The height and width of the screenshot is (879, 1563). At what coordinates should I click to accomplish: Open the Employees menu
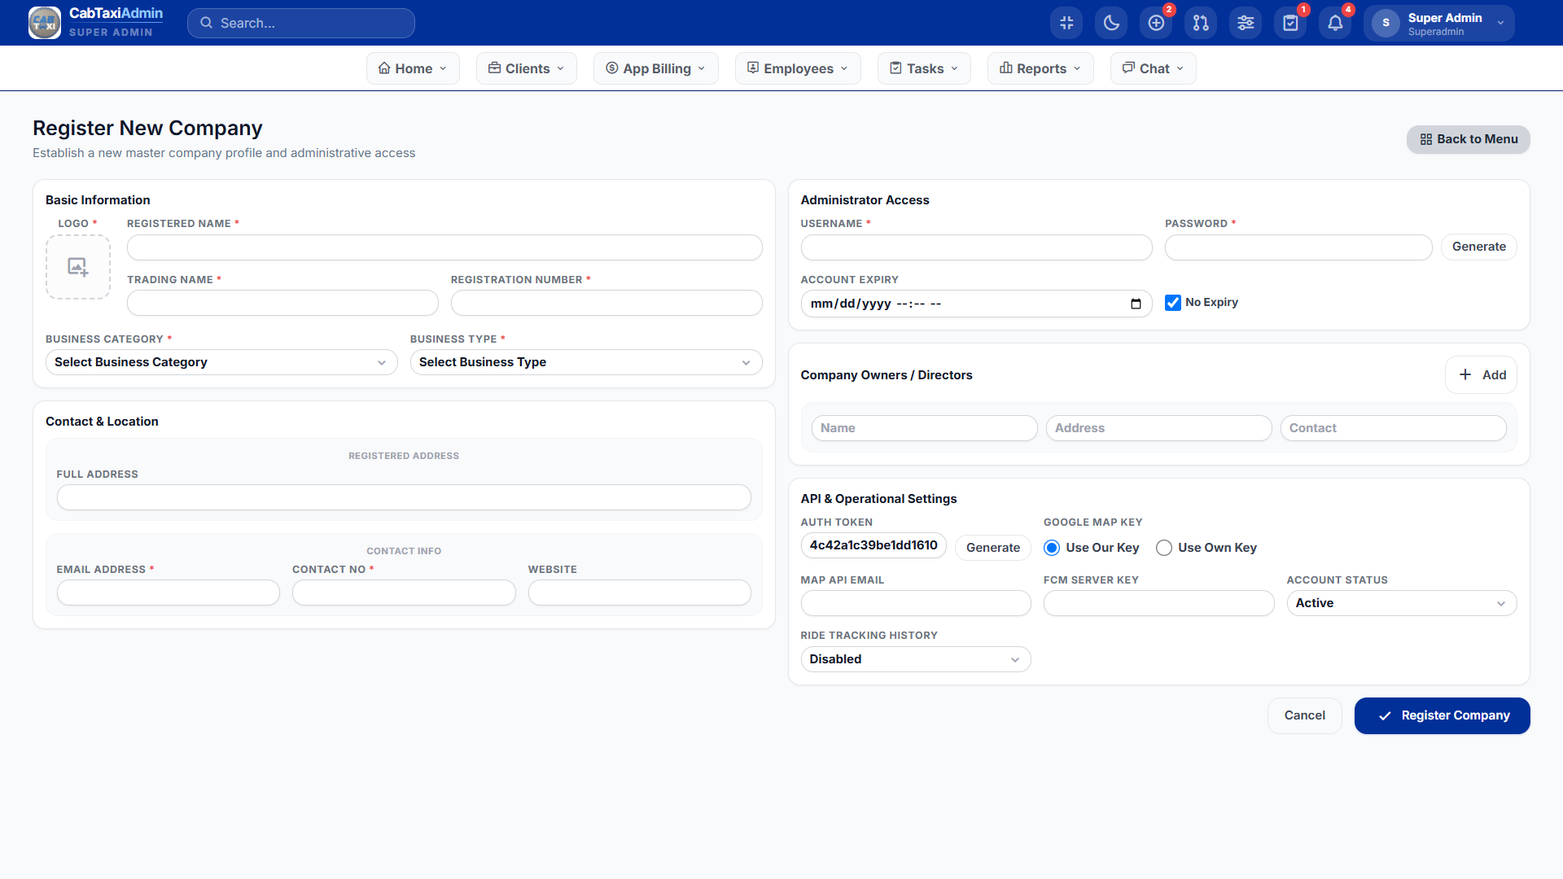pos(798,68)
